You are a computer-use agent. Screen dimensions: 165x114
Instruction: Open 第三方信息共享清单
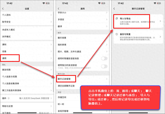[x=27, y=90]
